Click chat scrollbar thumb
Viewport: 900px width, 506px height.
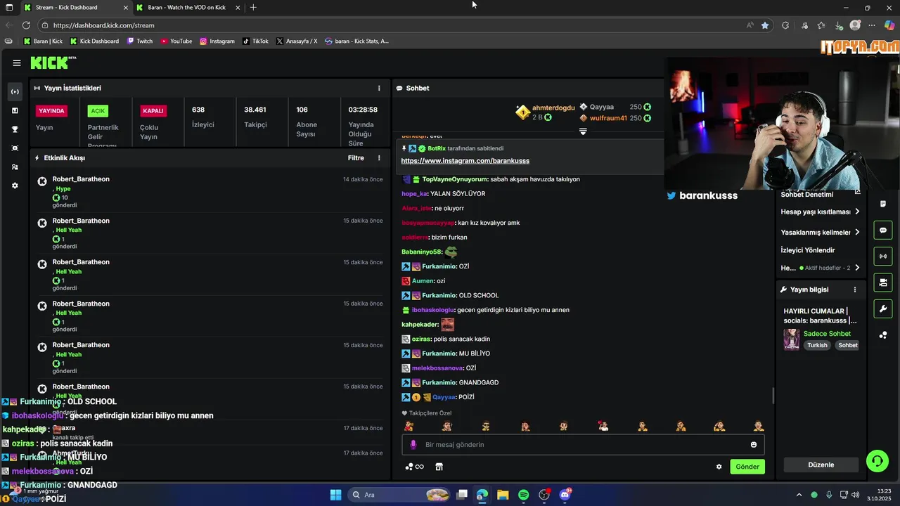pyautogui.click(x=773, y=396)
